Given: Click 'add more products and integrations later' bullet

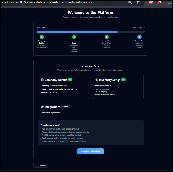Looking at the screenshot, I should (x=63, y=141).
